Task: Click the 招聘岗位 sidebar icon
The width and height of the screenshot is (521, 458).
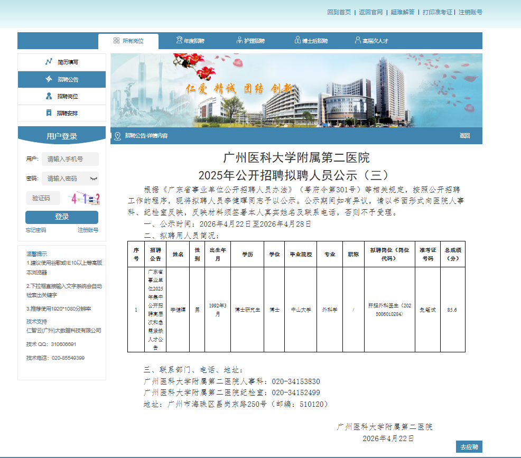Action: click(49, 96)
